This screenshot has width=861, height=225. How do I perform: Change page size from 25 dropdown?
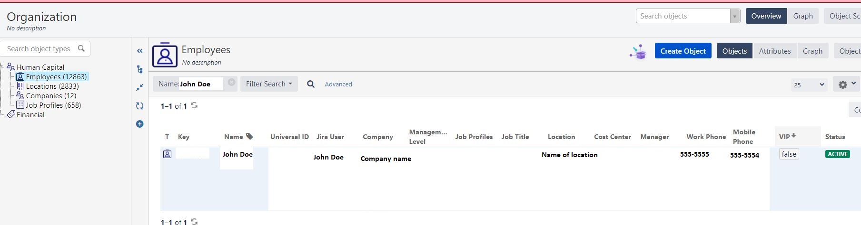click(x=809, y=84)
